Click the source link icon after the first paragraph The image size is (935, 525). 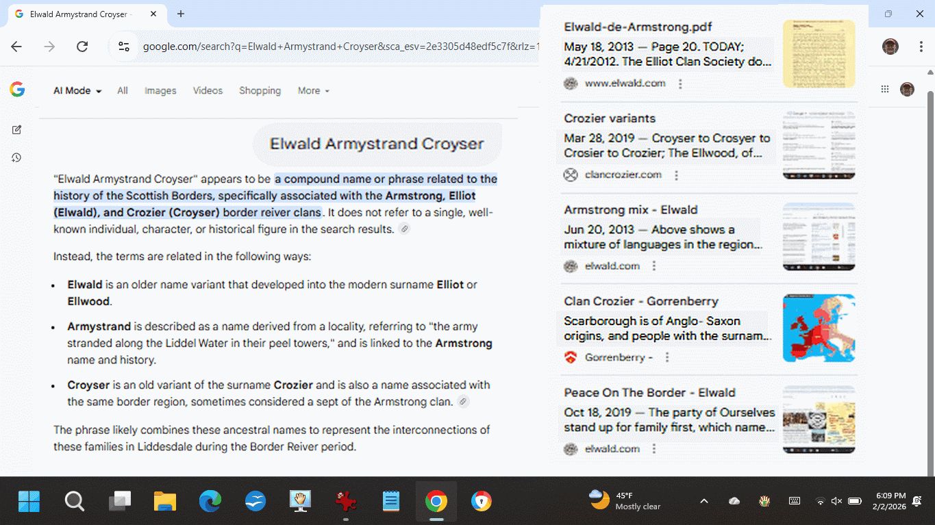pos(404,229)
